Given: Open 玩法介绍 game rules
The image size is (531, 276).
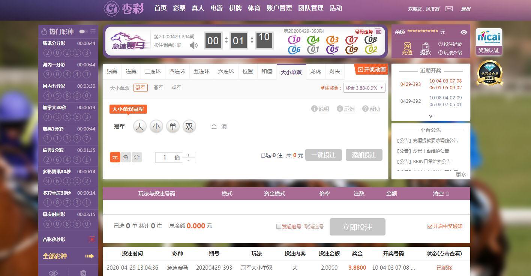Looking at the screenshot, I should pyautogui.click(x=450, y=53).
